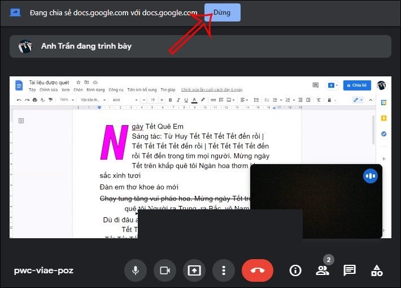Screen dimensions: 401x288
Task: Open the Google Docs home icon
Action: pyautogui.click(x=19, y=85)
